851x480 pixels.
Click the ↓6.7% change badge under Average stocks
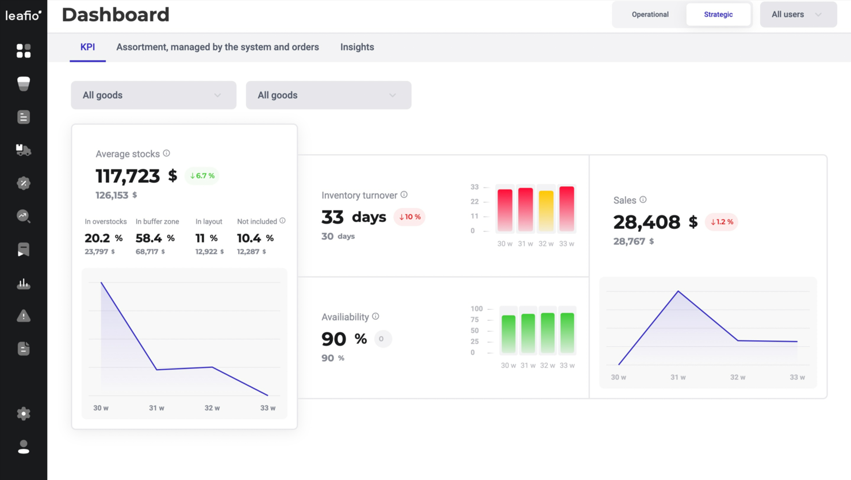(x=202, y=175)
